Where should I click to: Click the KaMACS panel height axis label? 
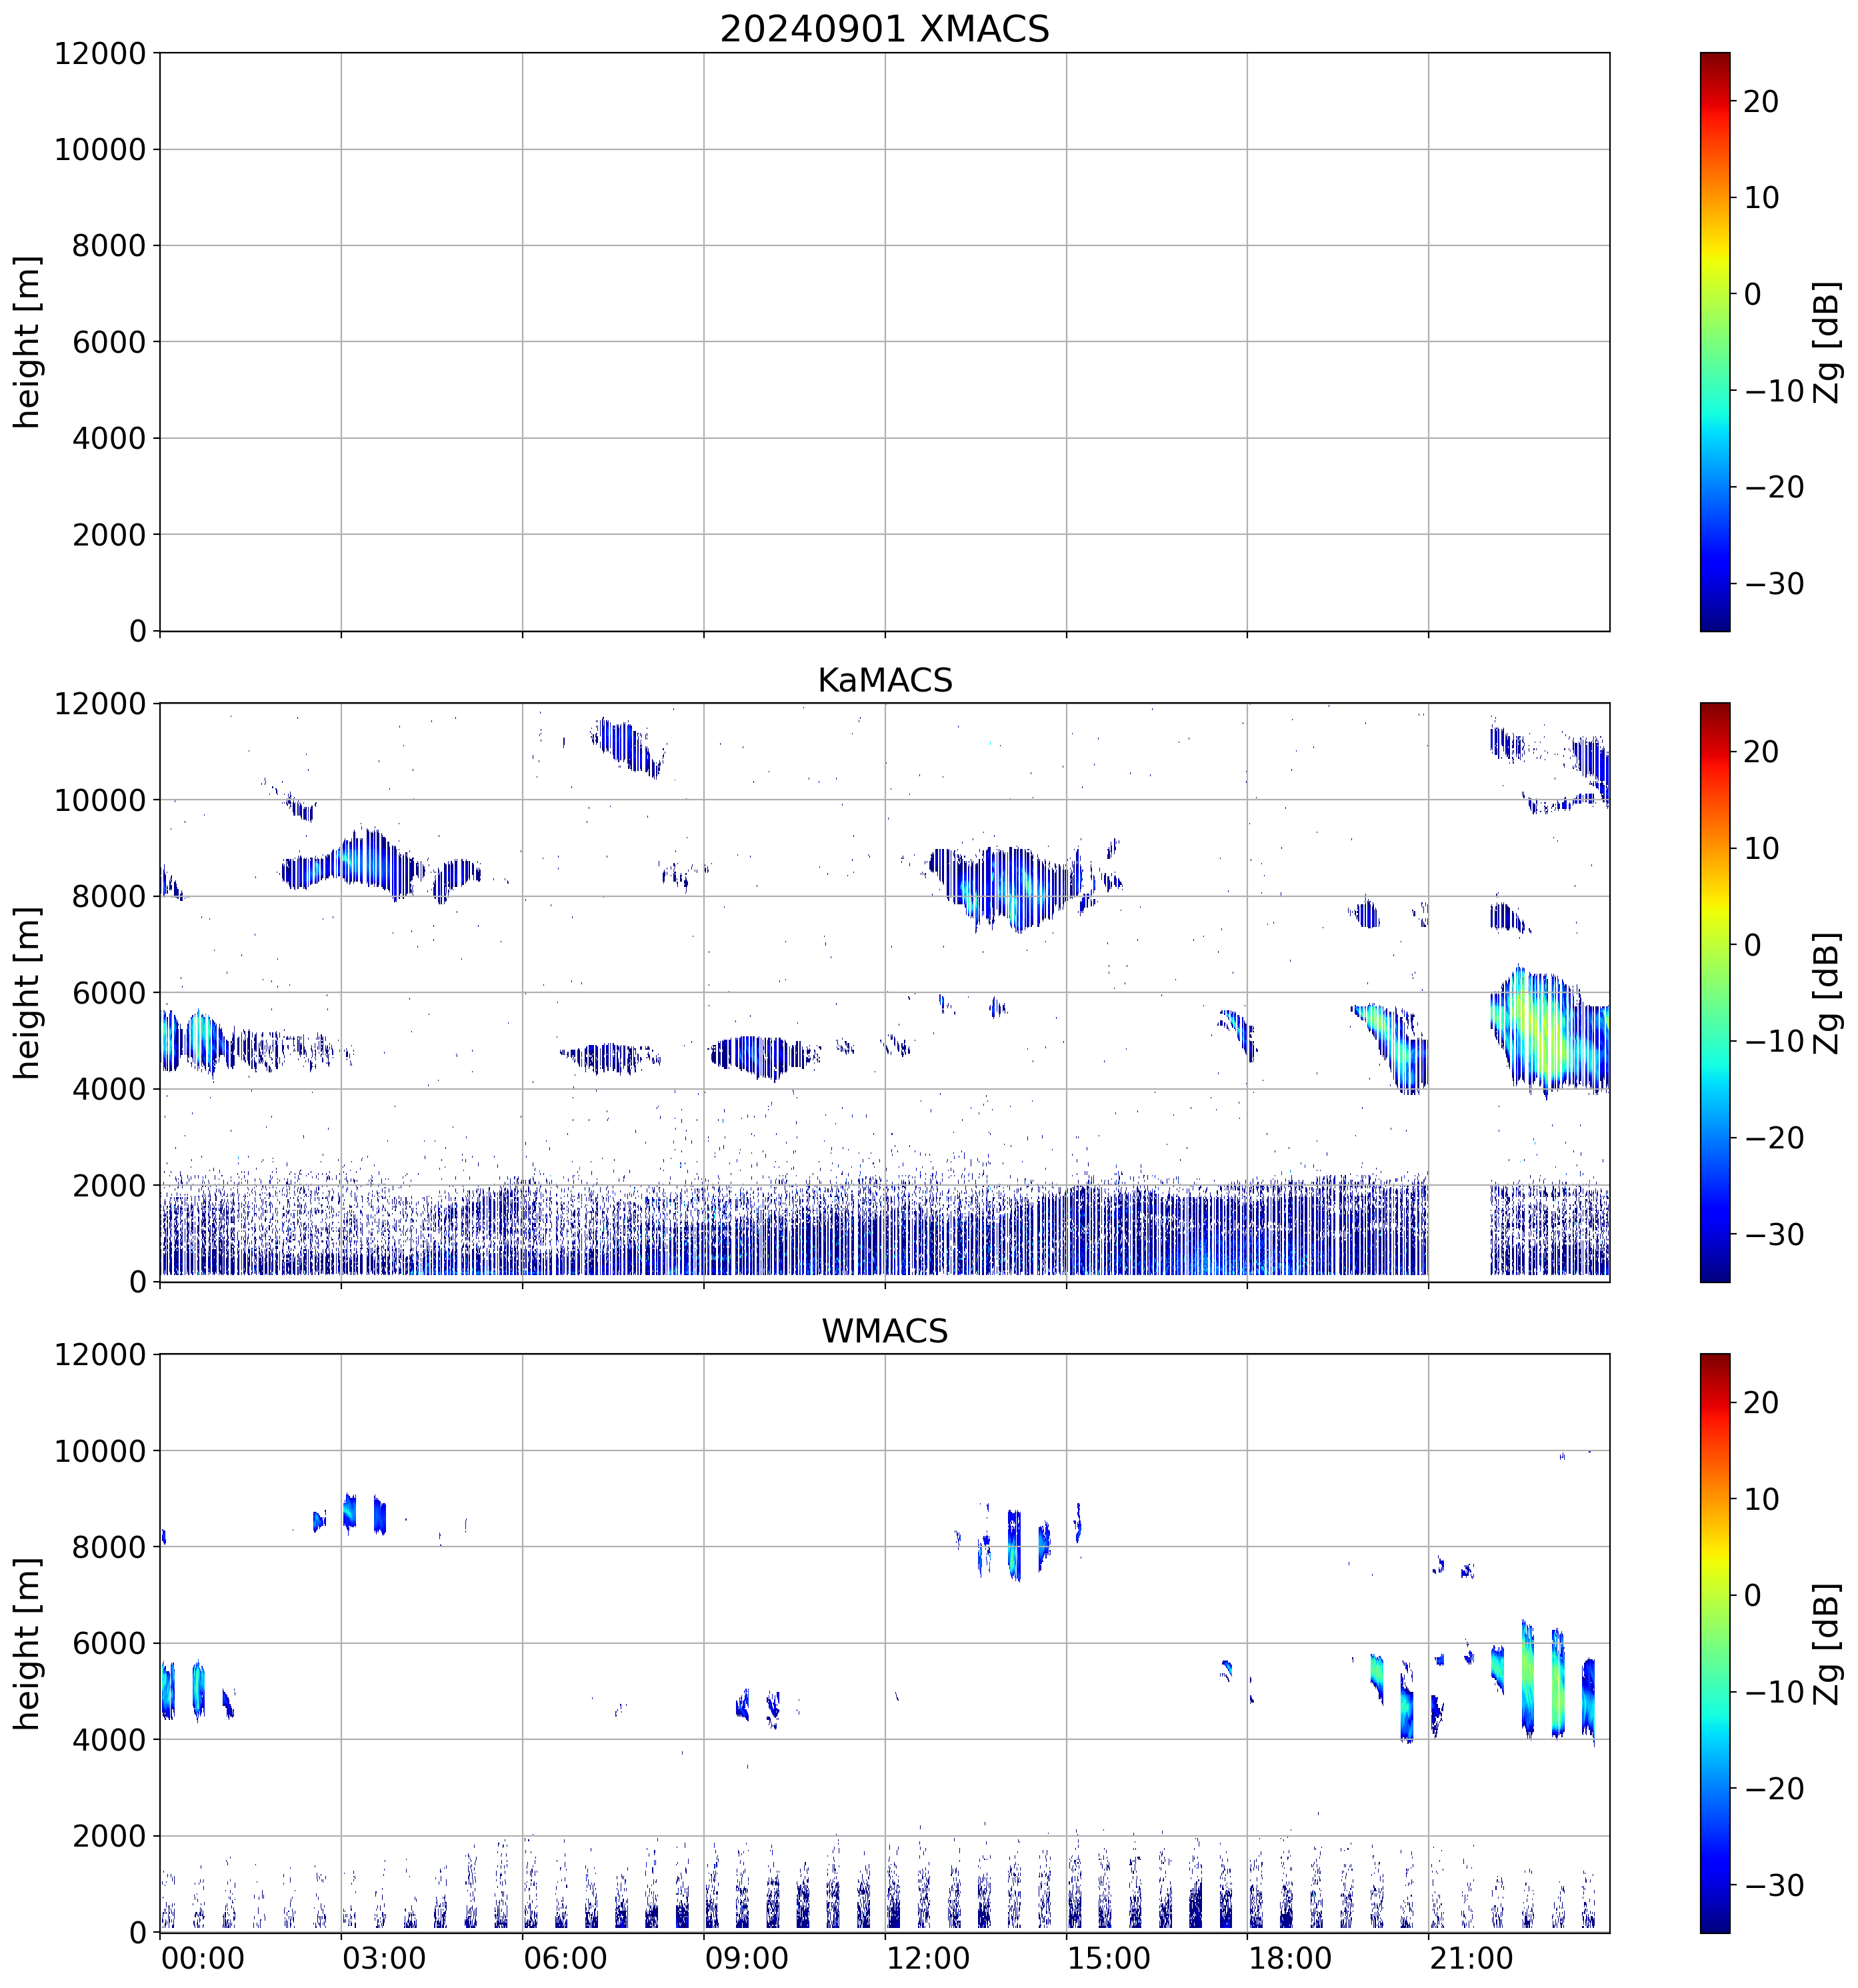point(27,992)
